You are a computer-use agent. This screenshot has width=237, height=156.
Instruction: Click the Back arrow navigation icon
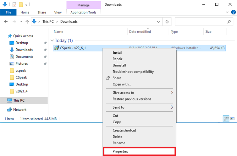[x=6, y=22]
